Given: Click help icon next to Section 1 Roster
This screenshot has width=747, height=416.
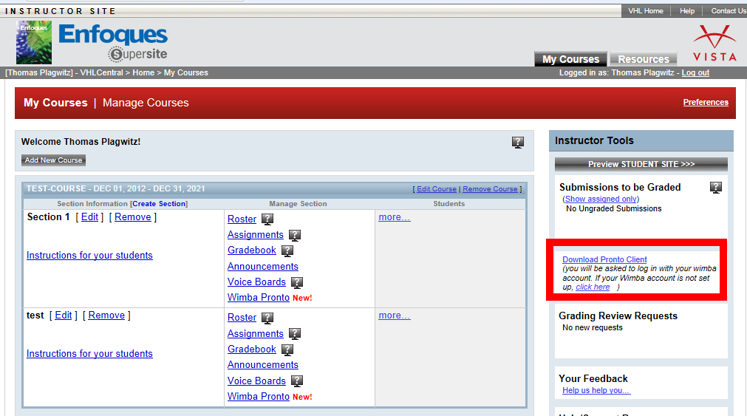Looking at the screenshot, I should (267, 219).
